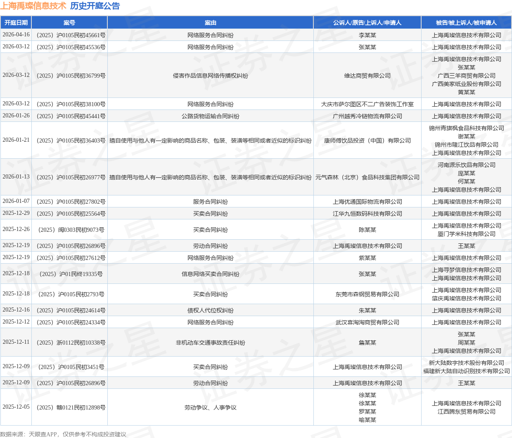Click plaintiff 李某某
This screenshot has width=512, height=438.
coord(367,36)
